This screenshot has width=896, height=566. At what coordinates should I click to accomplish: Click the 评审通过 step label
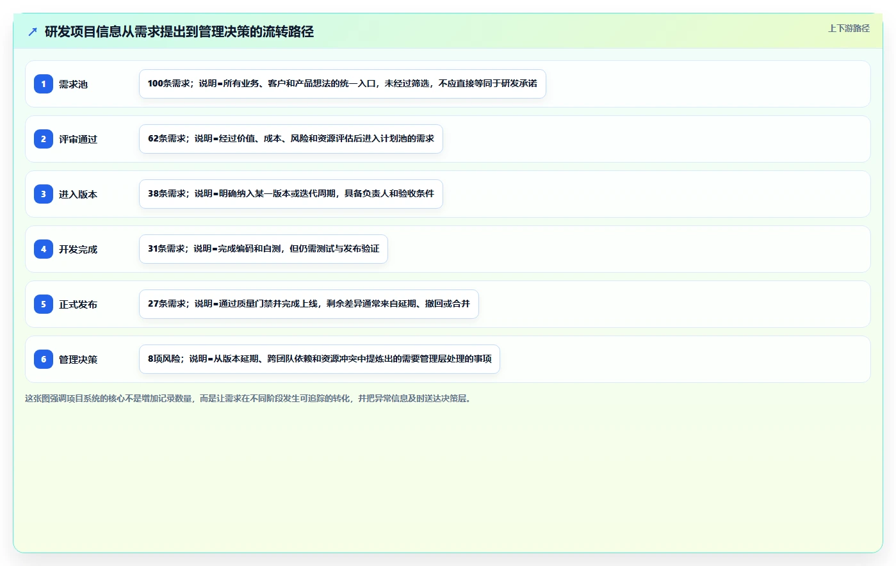click(x=78, y=139)
